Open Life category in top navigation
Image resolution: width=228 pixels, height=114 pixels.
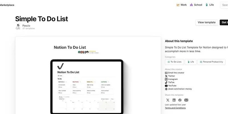pos(209,5)
